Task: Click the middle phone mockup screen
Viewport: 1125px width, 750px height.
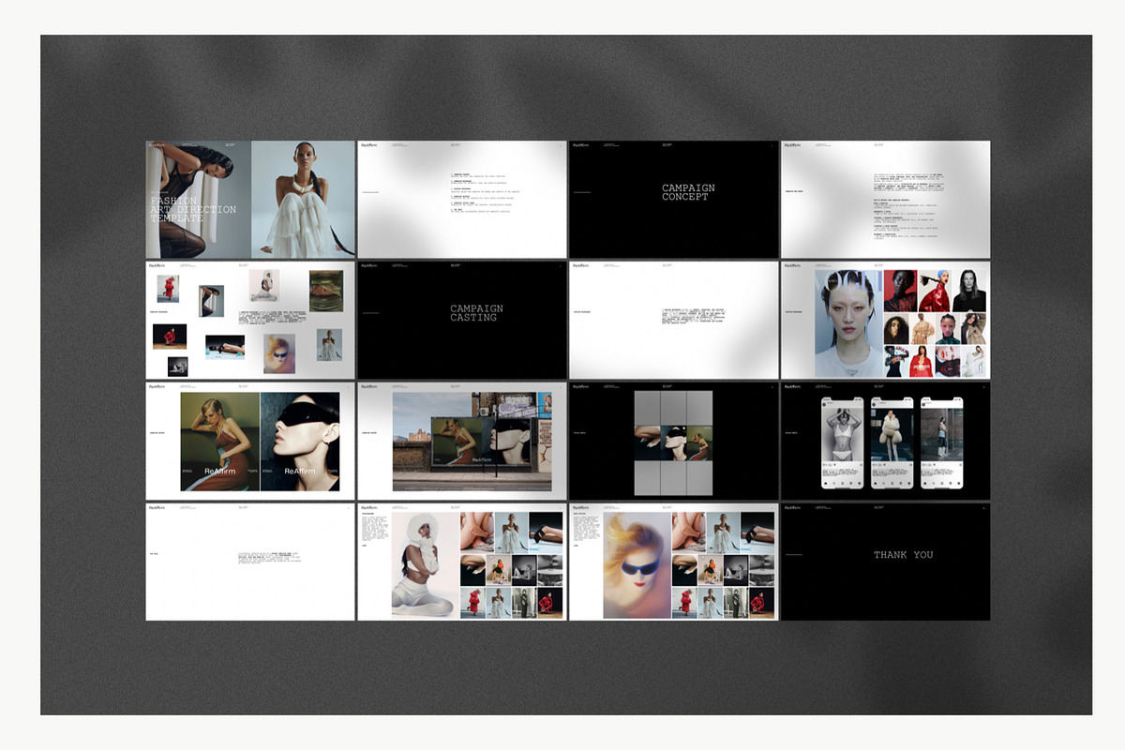Action: 892,442
